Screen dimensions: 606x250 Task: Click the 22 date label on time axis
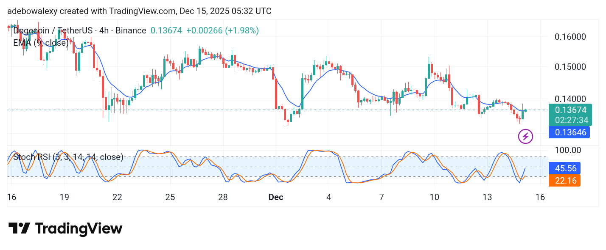click(x=118, y=197)
